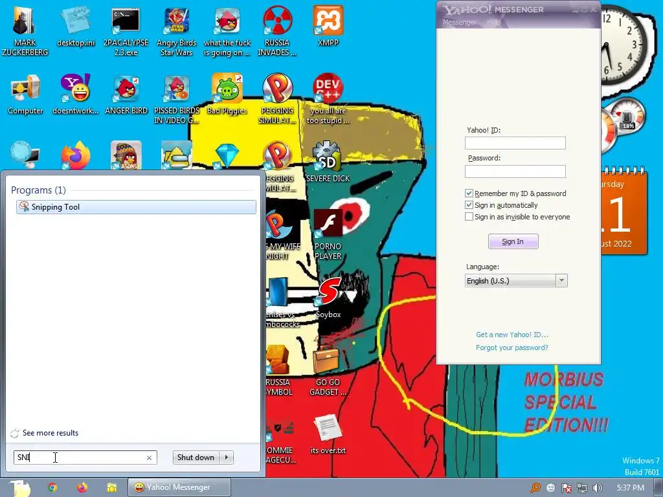Enable Sign in as invisible to everyone
Viewport: 663px width, 497px height.
469,217
